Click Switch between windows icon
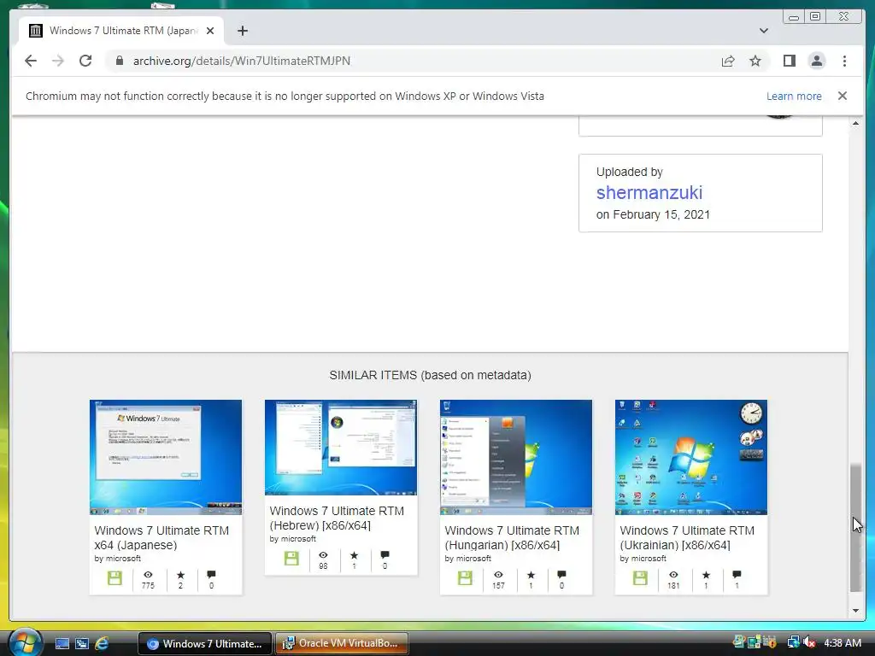 pyautogui.click(x=82, y=644)
